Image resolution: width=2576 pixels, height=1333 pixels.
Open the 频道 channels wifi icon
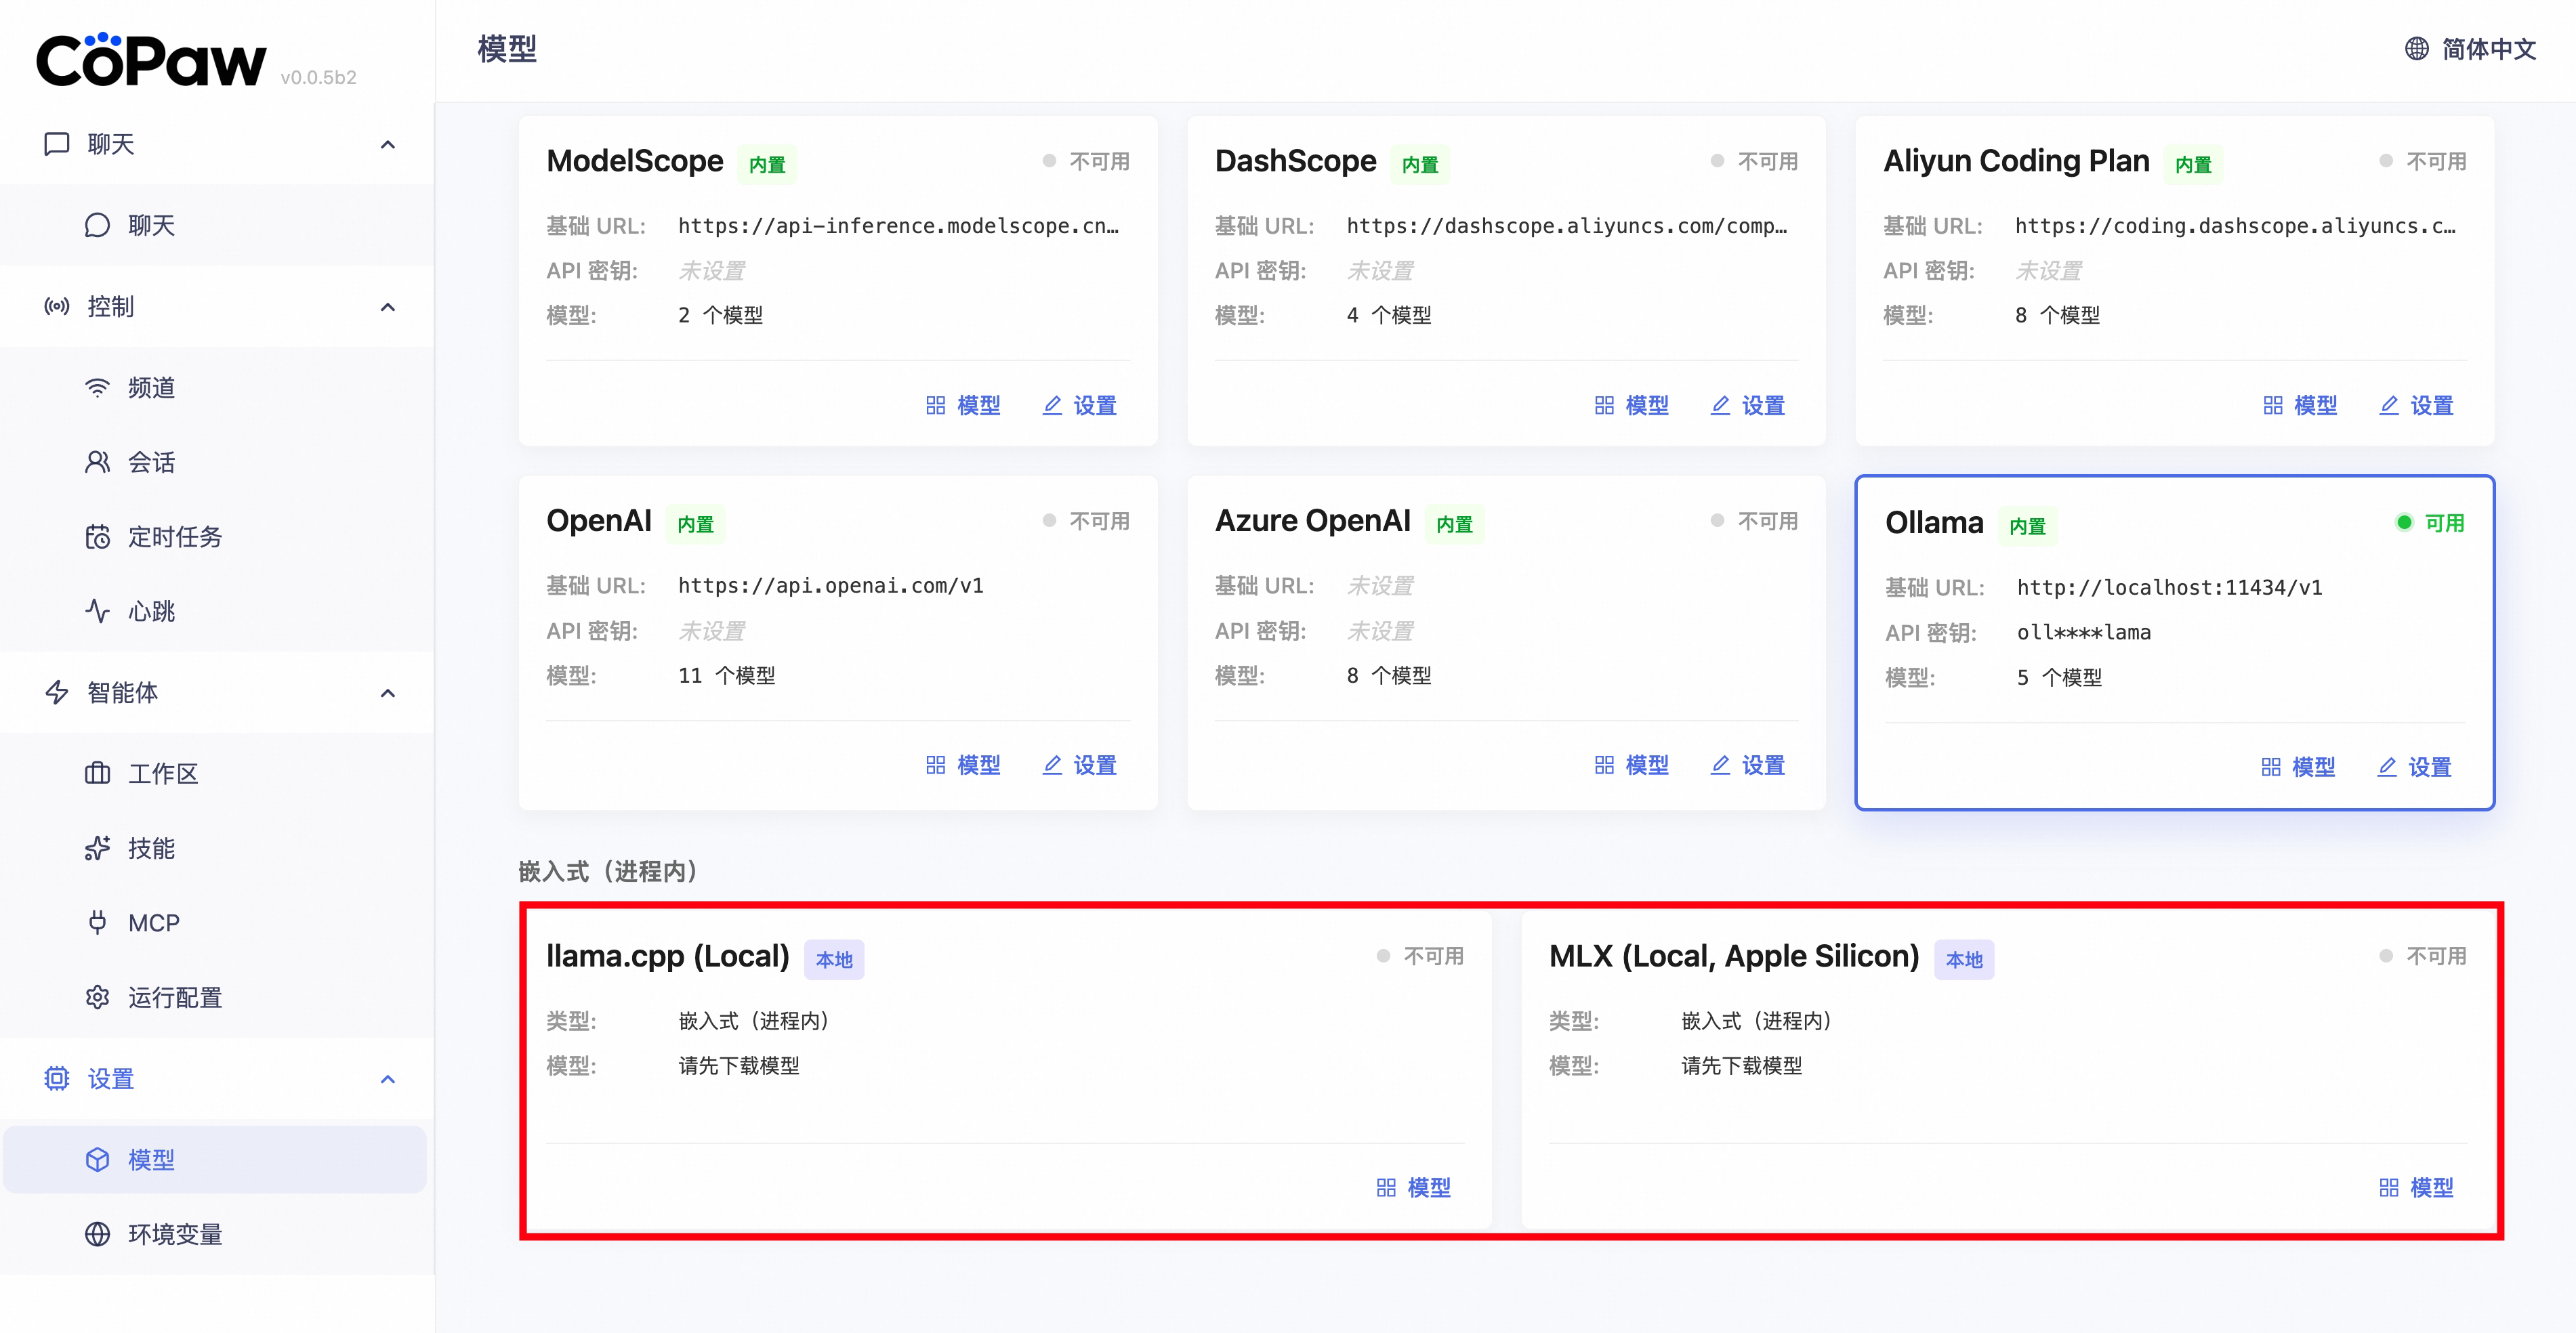click(x=97, y=388)
